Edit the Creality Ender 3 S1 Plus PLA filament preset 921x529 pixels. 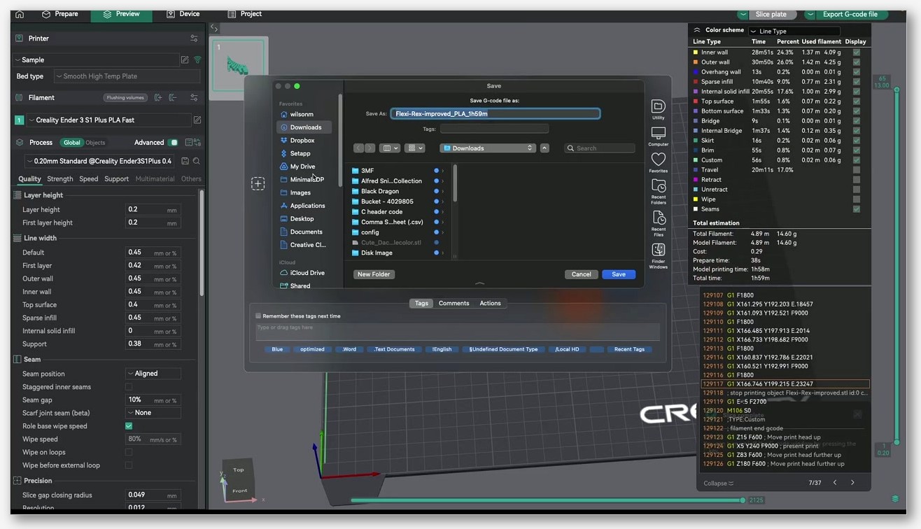click(x=197, y=120)
